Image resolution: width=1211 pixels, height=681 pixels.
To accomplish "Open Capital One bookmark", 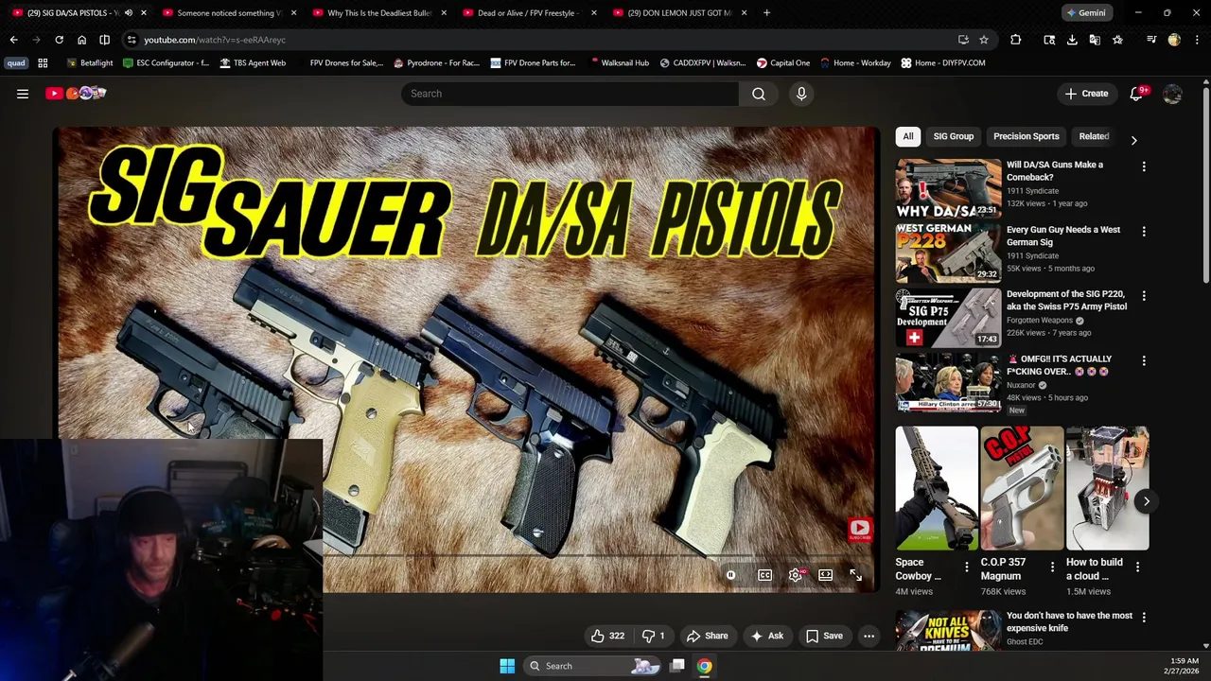I will tap(782, 63).
